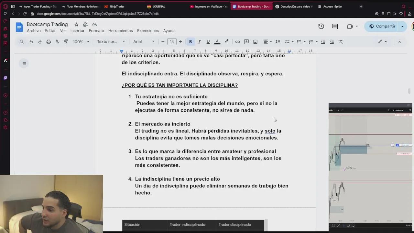Toggle bold formatting

pyautogui.click(x=191, y=41)
